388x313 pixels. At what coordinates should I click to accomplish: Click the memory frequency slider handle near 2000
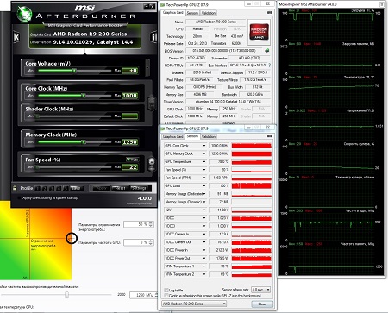click(66, 295)
